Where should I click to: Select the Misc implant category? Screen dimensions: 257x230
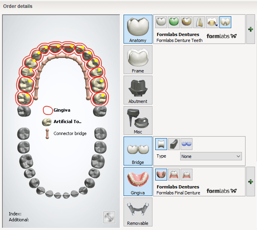click(x=138, y=120)
